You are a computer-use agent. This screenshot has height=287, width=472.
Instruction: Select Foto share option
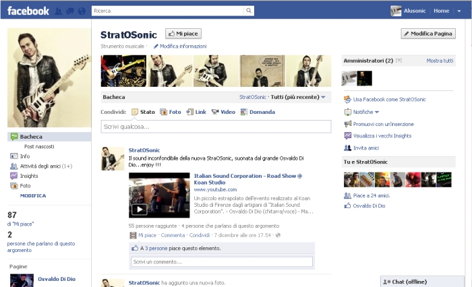click(x=171, y=112)
